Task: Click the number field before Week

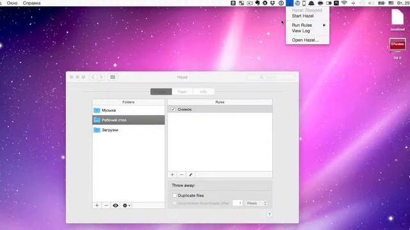Action: pyautogui.click(x=238, y=203)
